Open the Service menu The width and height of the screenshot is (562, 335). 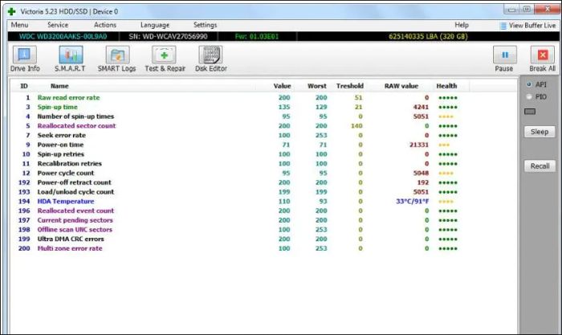point(58,25)
